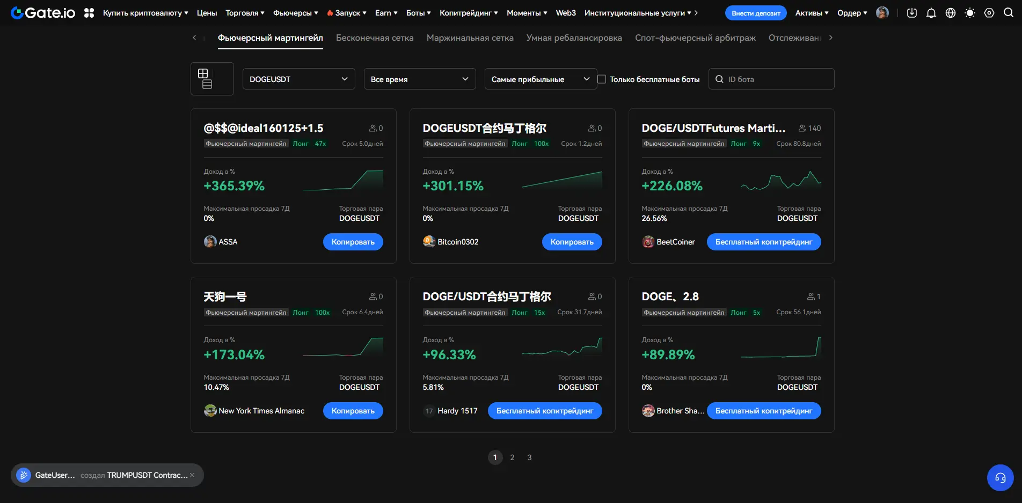Open the user profile avatar
1022x503 pixels.
[882, 13]
